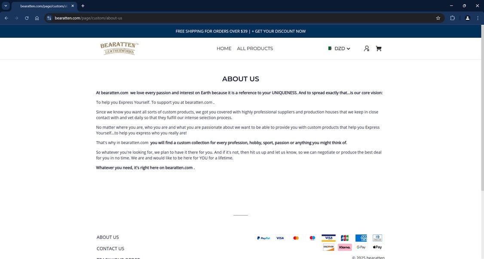Click the paragraph starting "So whatever you're looking for"

pos(239,155)
